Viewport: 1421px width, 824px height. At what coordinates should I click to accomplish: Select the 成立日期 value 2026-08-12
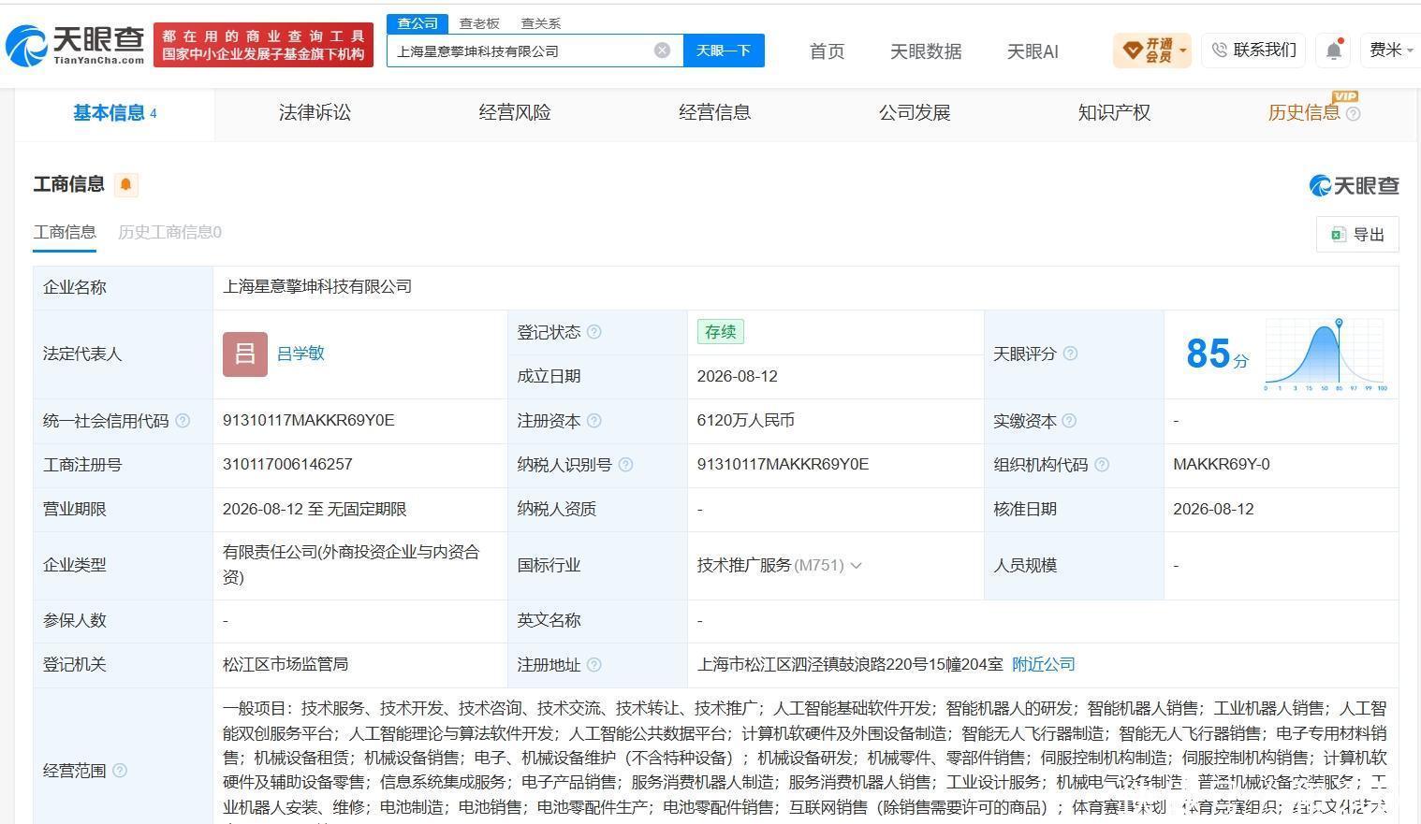(738, 376)
